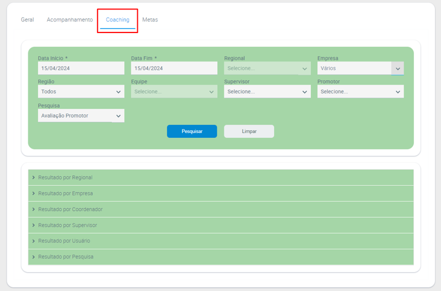Click the Pesquisar button
This screenshot has width=441, height=291.
192,131
